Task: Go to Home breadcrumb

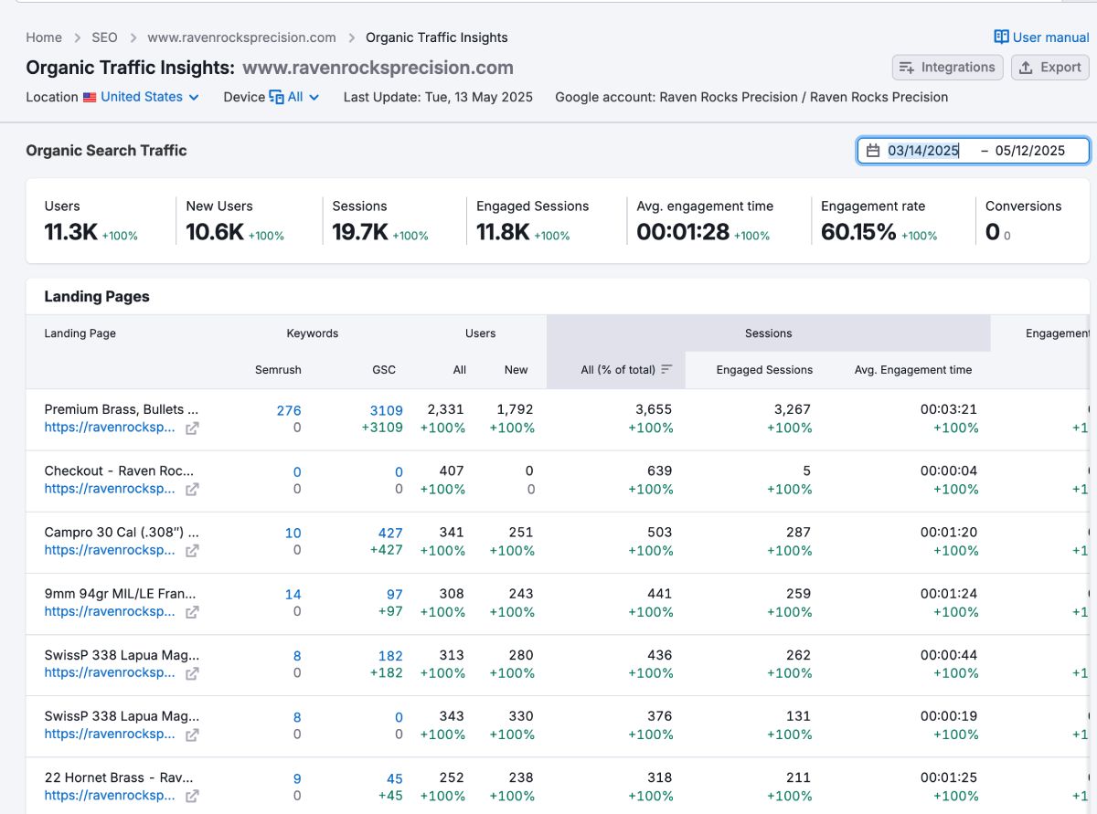Action: (x=44, y=37)
